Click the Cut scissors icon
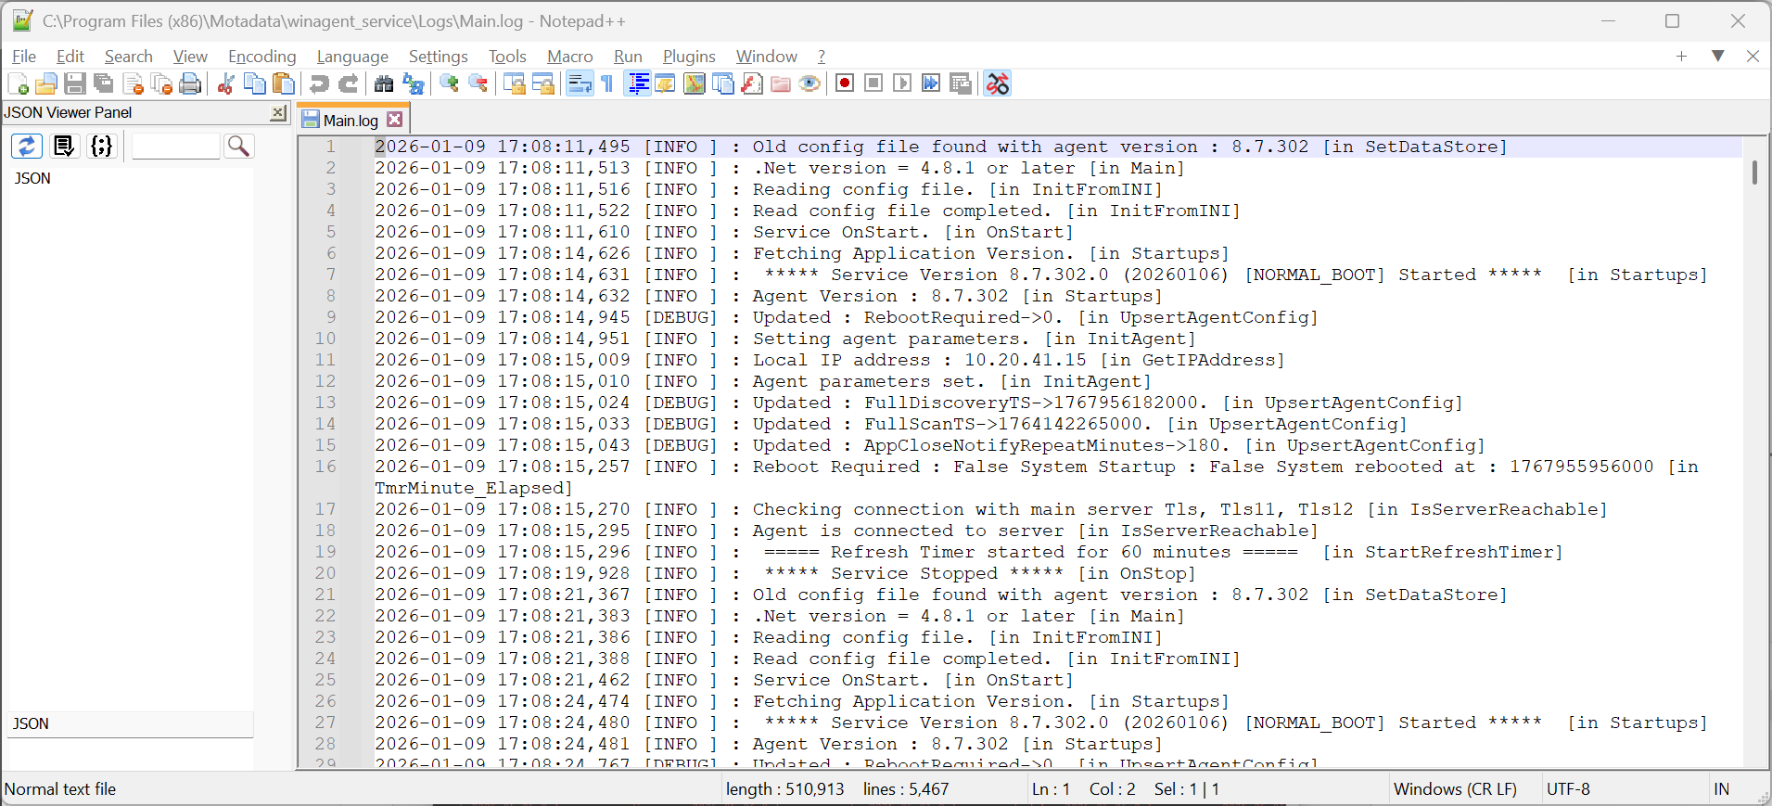The width and height of the screenshot is (1772, 806). pos(225,84)
